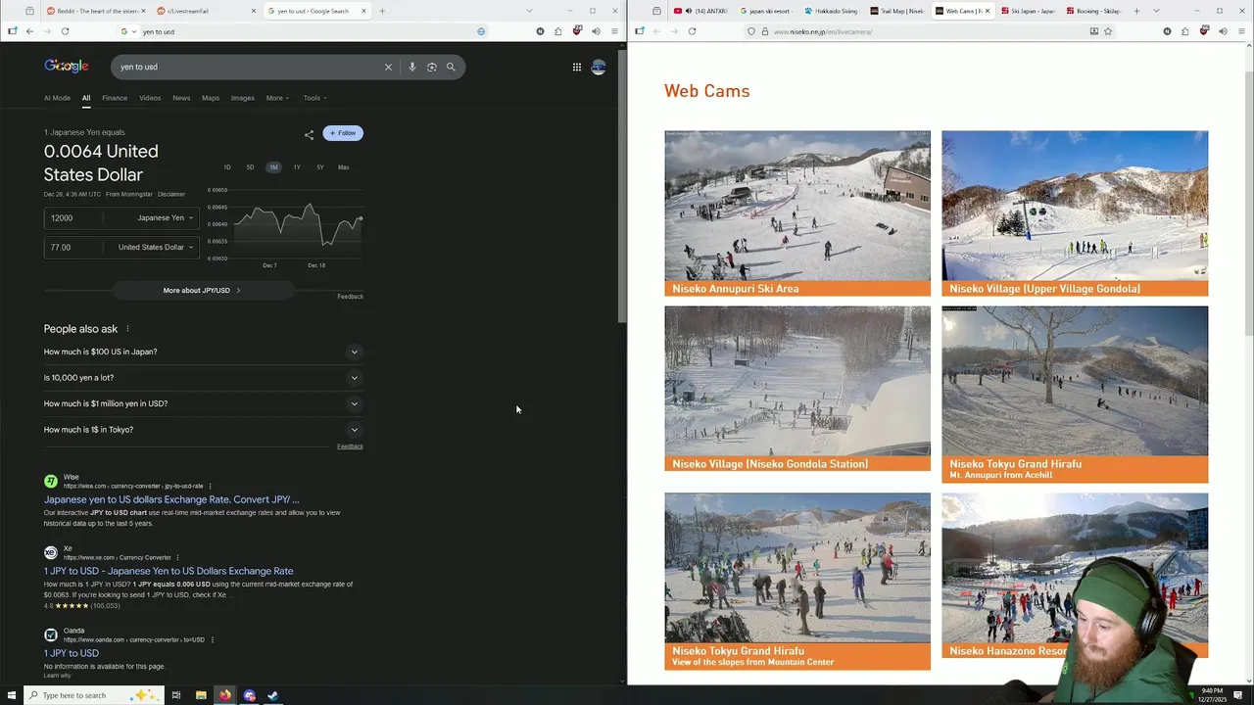
Task: Click the translate icon in left address bar
Action: 481,31
